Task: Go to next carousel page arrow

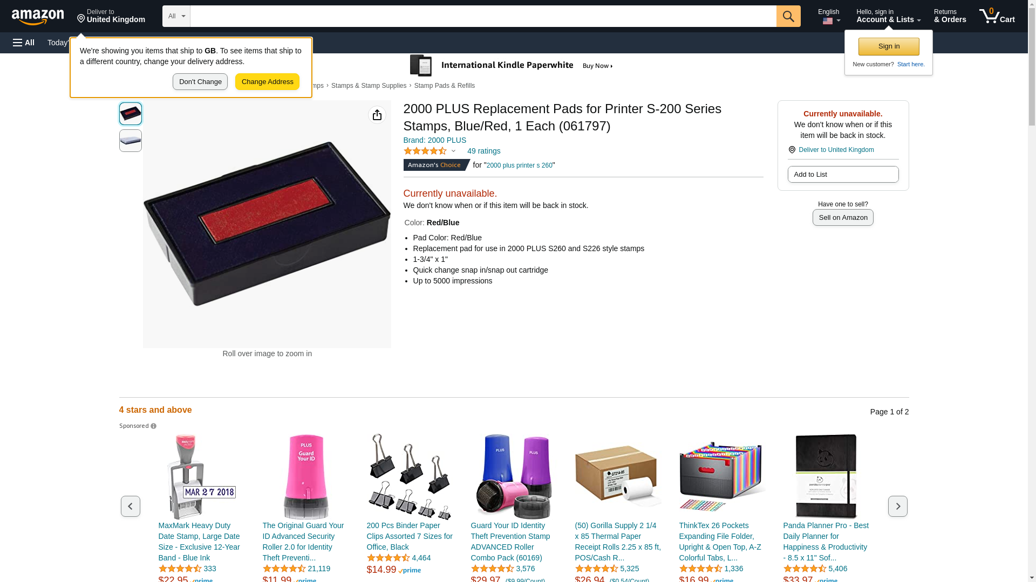Action: tap(898, 506)
